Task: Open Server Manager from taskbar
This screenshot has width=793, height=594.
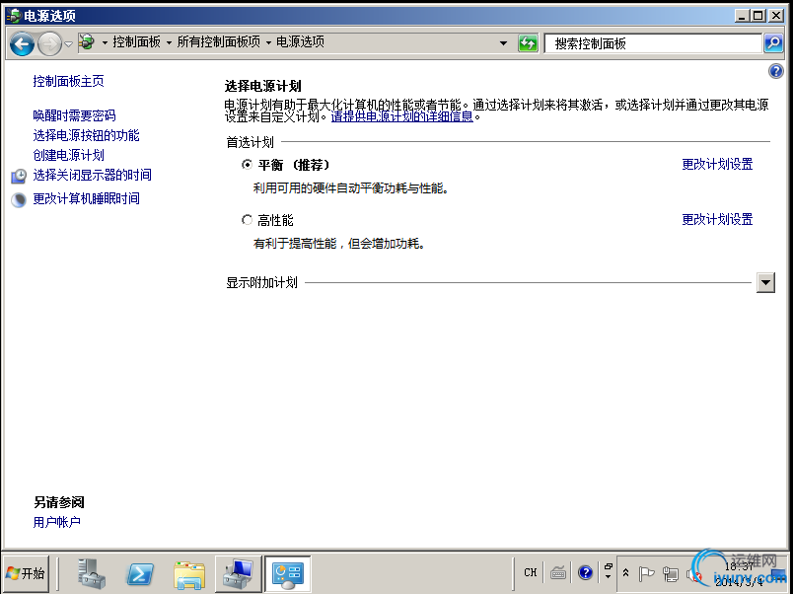Action: [92, 573]
